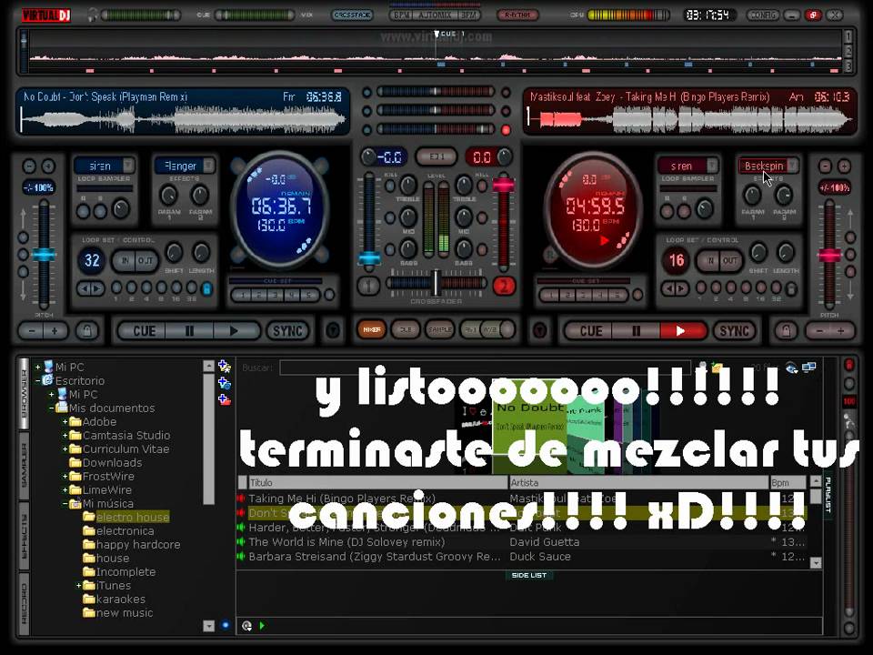
Task: Toggle headphone cue for deck 1
Action: [368, 286]
